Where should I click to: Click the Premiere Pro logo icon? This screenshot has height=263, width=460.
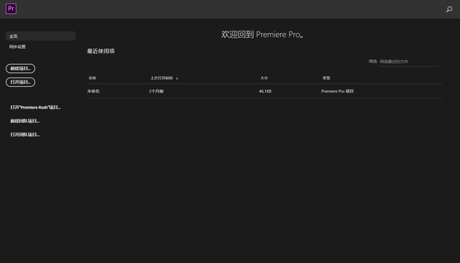point(11,9)
